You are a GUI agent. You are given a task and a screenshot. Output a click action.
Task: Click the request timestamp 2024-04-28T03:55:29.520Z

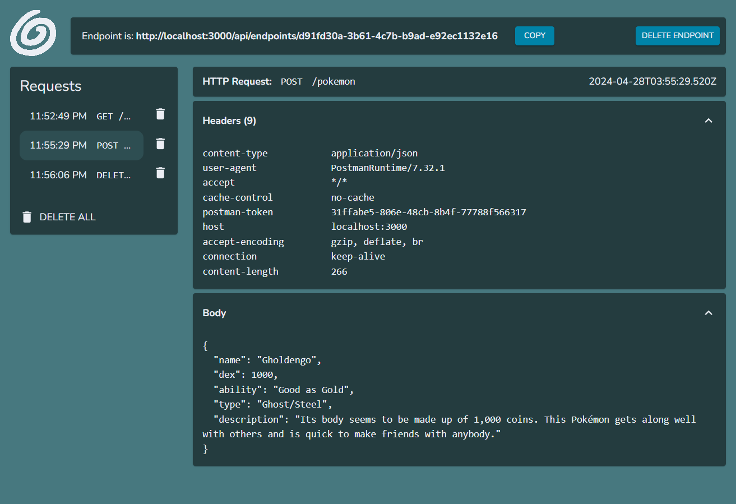coord(652,81)
